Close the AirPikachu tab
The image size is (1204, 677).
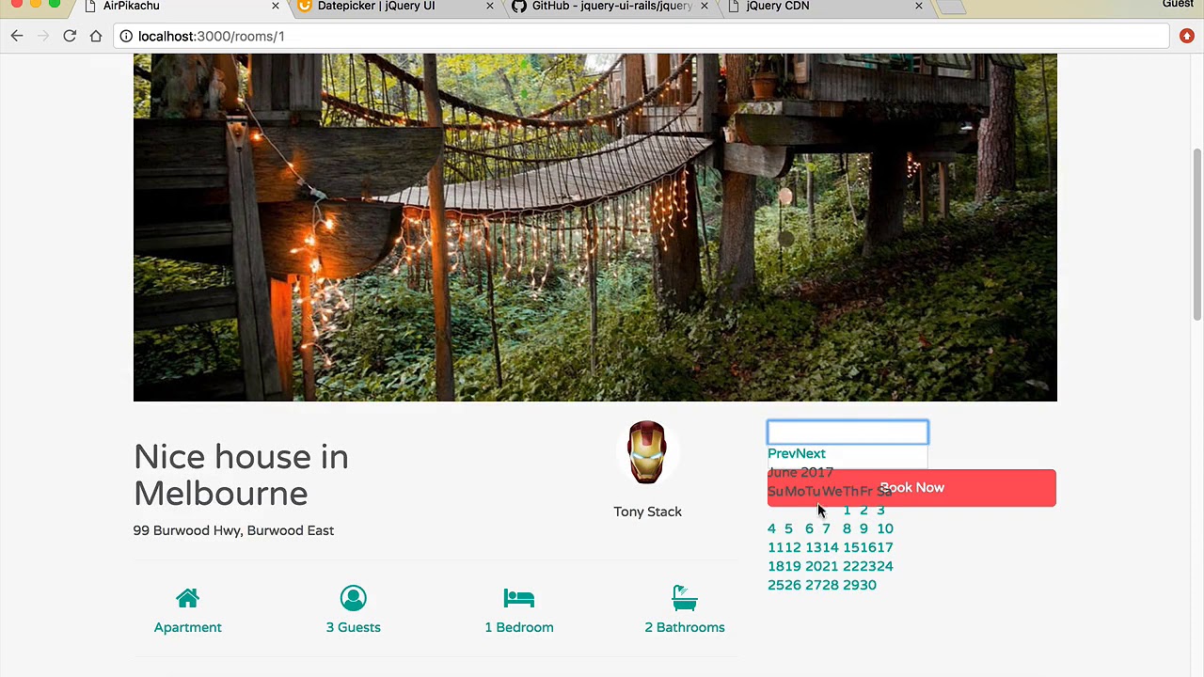point(276,6)
